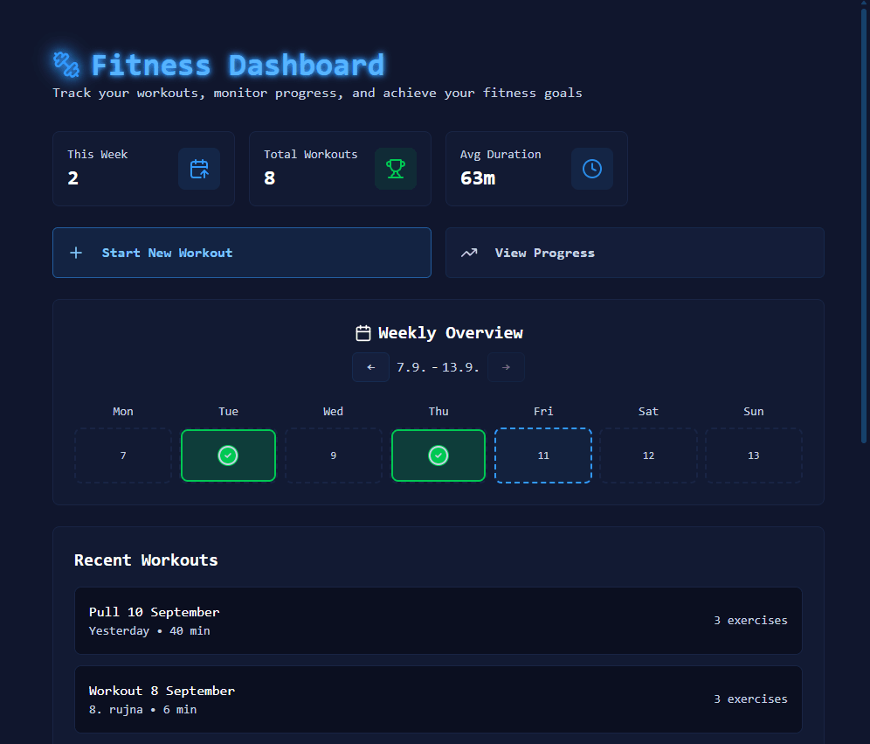Open the Pull 10 September workout entry

point(438,621)
